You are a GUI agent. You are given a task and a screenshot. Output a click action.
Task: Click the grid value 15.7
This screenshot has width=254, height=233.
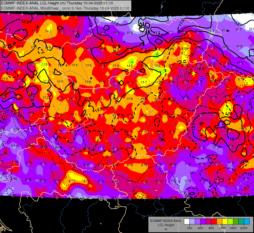click(238, 30)
